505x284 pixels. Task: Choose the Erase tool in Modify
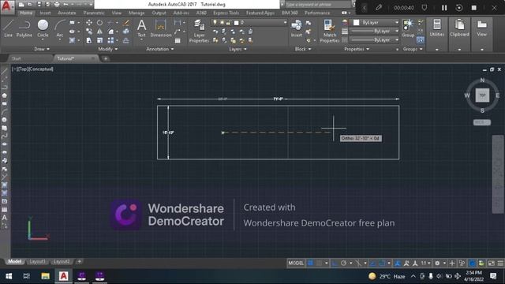click(126, 23)
